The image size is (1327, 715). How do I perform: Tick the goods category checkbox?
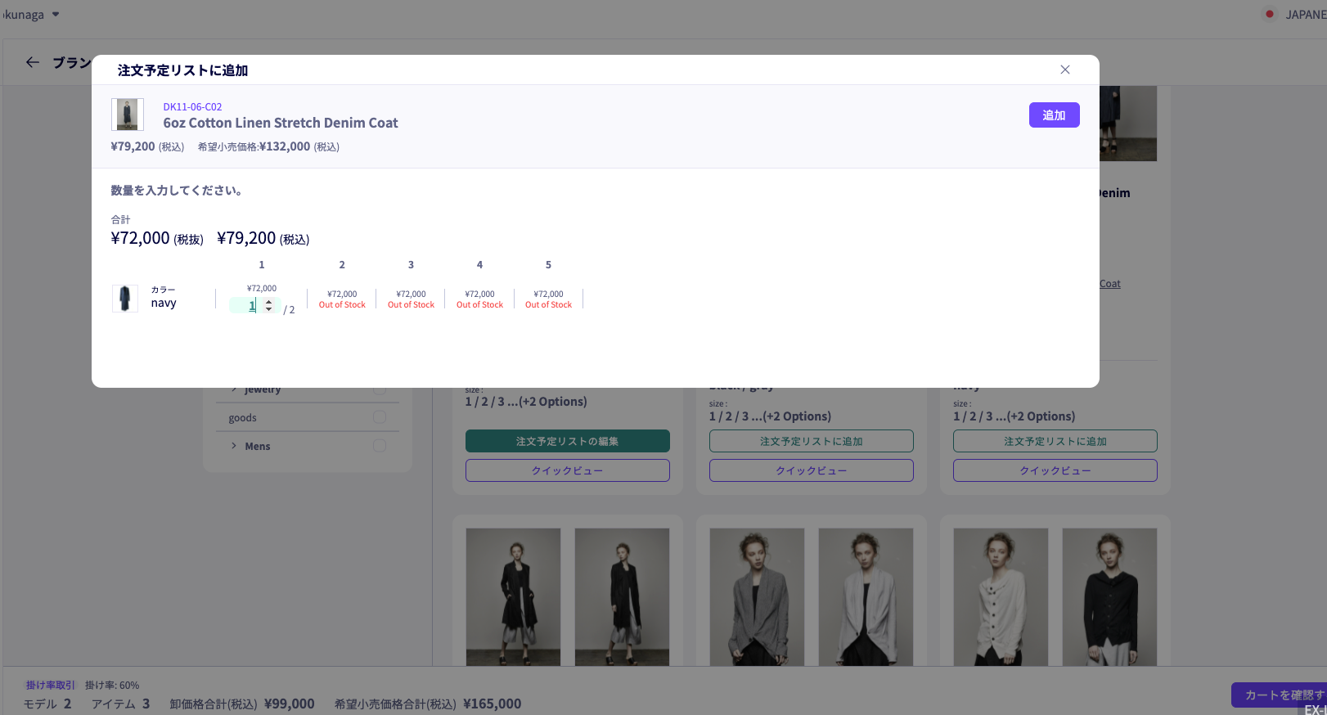(x=380, y=417)
